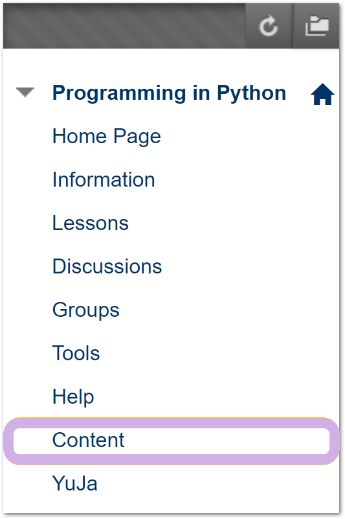The height and width of the screenshot is (519, 345).
Task: Click the word Page in Home Page
Action: coord(137,136)
